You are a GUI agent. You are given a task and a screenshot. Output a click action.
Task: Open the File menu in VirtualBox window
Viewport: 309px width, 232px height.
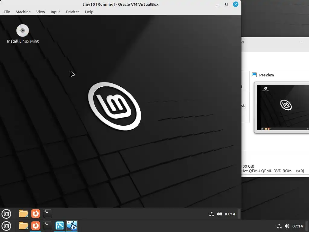(x=7, y=12)
